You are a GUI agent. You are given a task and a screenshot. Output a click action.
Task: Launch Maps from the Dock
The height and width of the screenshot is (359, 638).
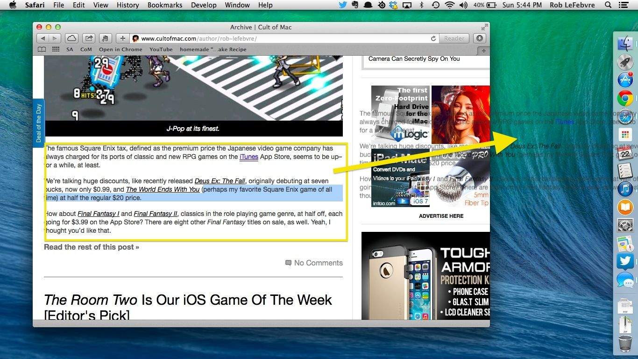point(625,244)
